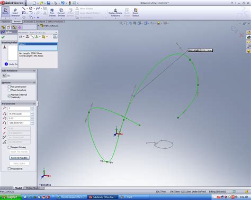Select the Arc sketch tool

tap(31, 13)
